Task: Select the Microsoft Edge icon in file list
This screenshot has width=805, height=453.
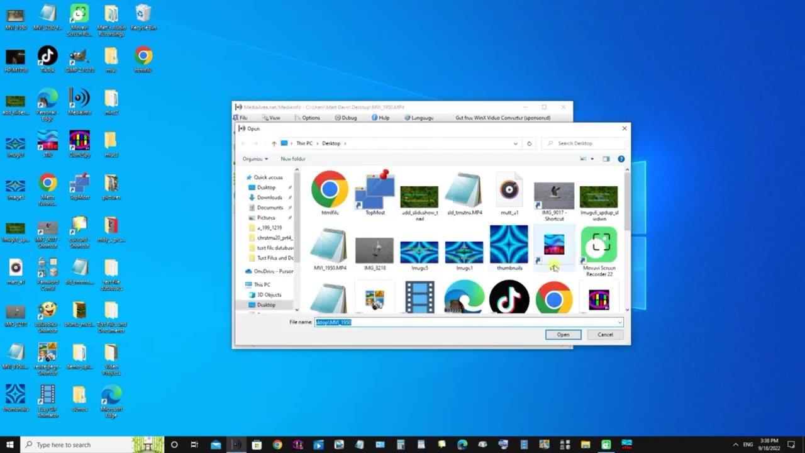Action: (x=464, y=297)
